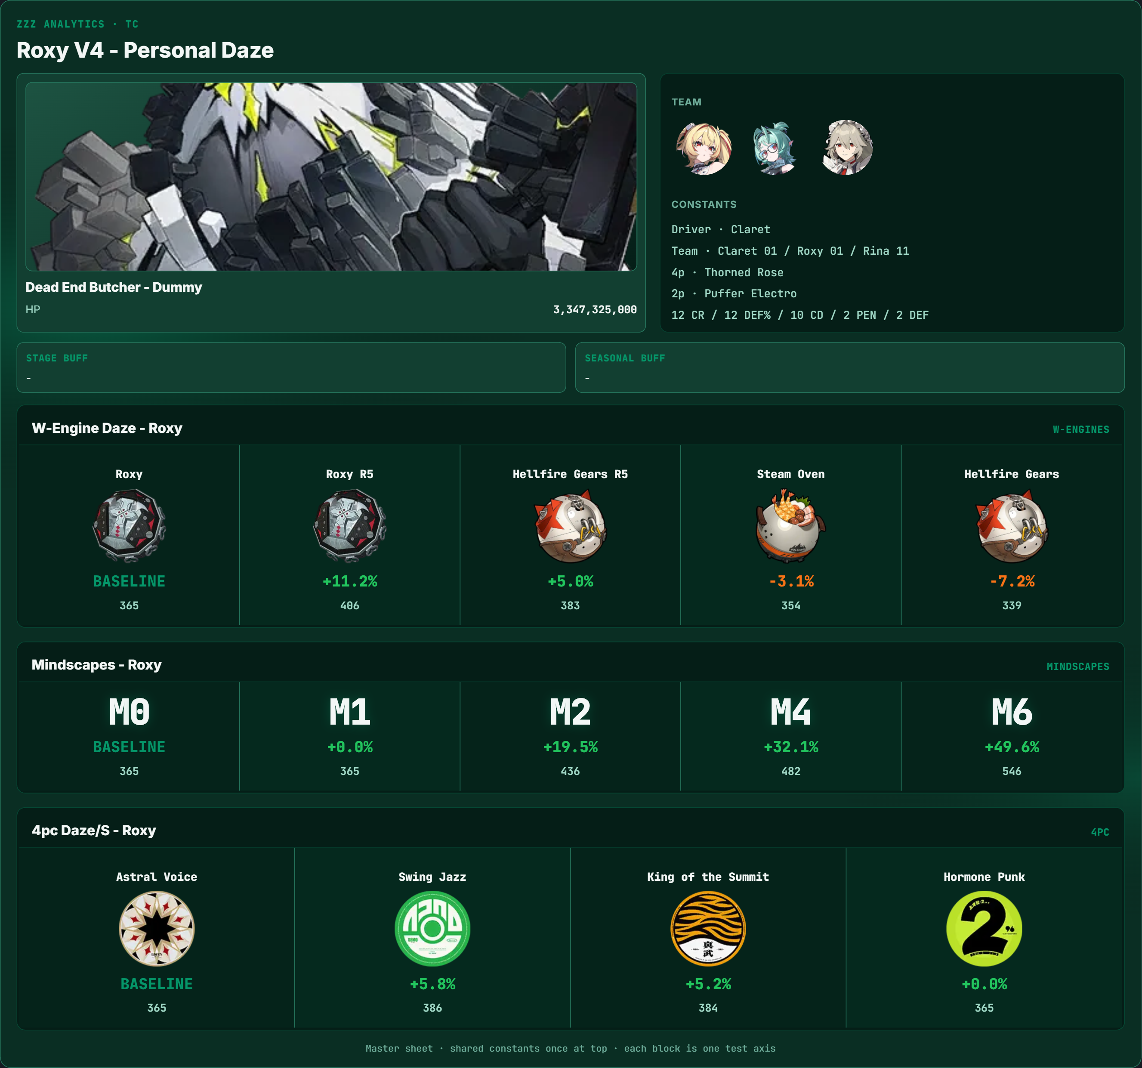Select the teal-haired character portrait with glasses
This screenshot has width=1142, height=1068.
[775, 148]
